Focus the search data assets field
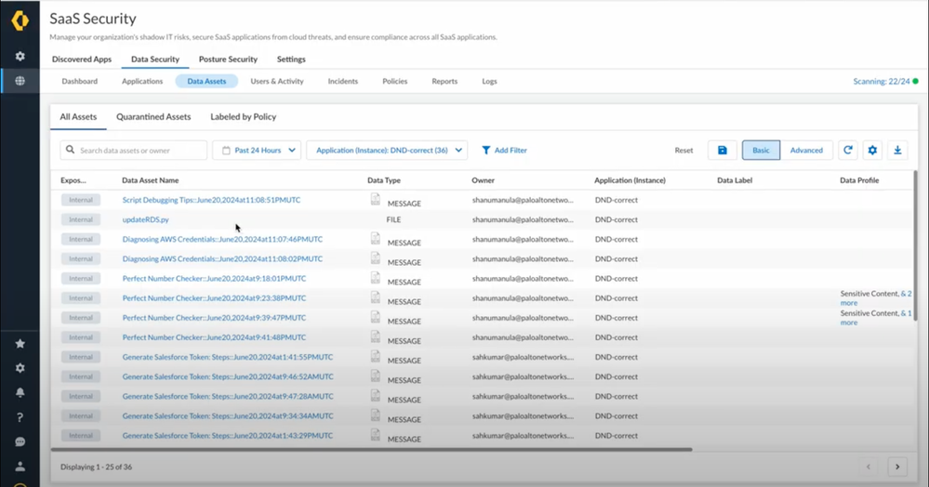Screen dimensions: 929x487 [134, 151]
